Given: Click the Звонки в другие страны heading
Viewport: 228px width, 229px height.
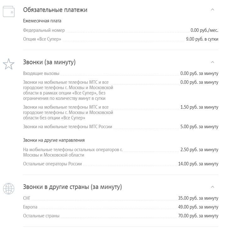Looking at the screenshot, I should click(72, 187).
